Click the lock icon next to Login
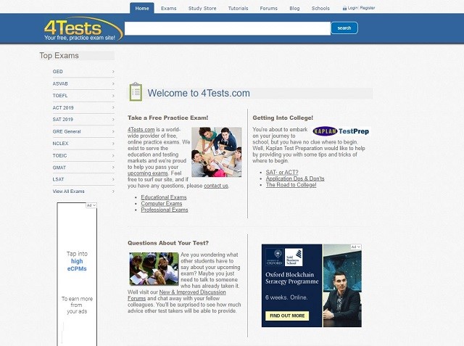Image resolution: width=464 pixels, height=346 pixels. pyautogui.click(x=344, y=8)
